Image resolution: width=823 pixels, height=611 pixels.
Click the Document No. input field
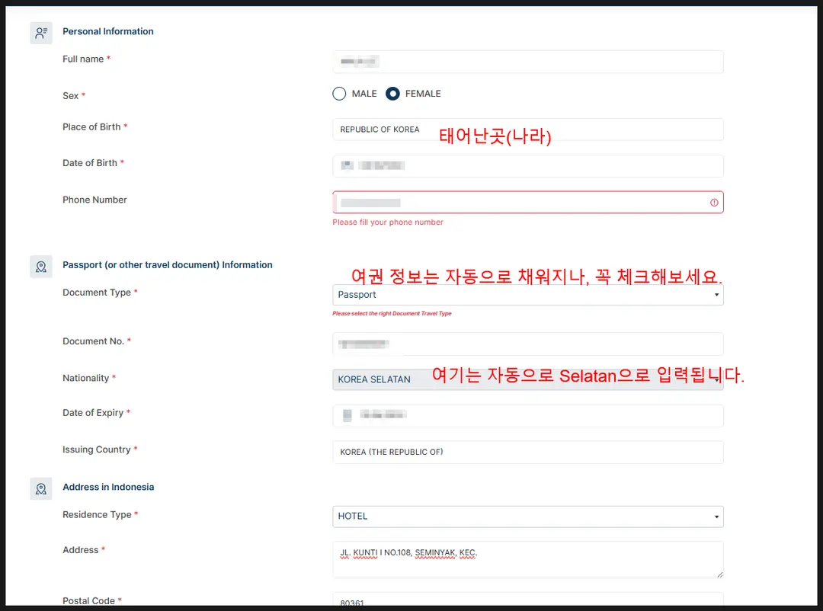click(527, 344)
